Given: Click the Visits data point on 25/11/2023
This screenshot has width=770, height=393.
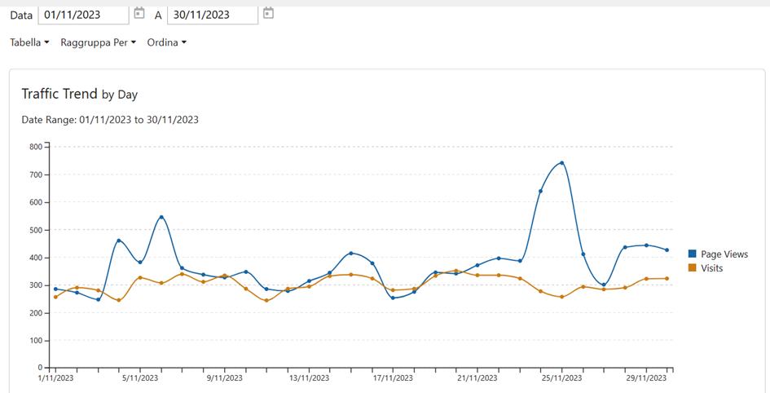Looking at the screenshot, I should [x=562, y=297].
